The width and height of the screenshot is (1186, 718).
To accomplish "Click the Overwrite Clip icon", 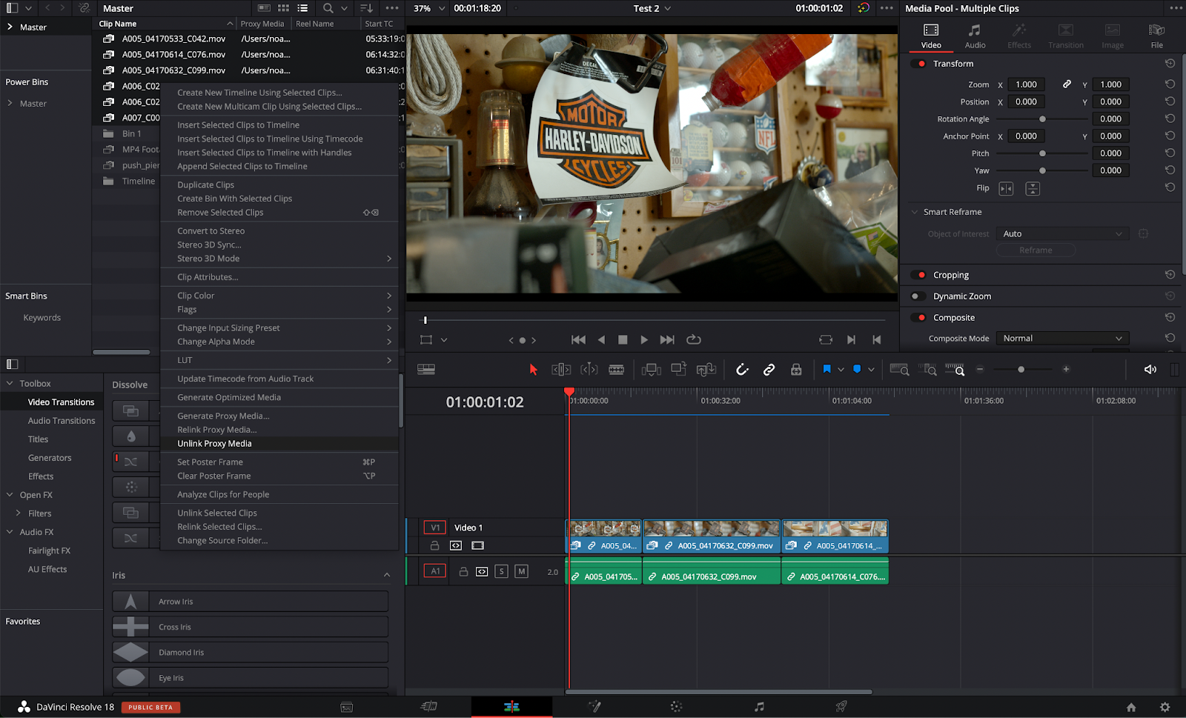I will point(678,369).
